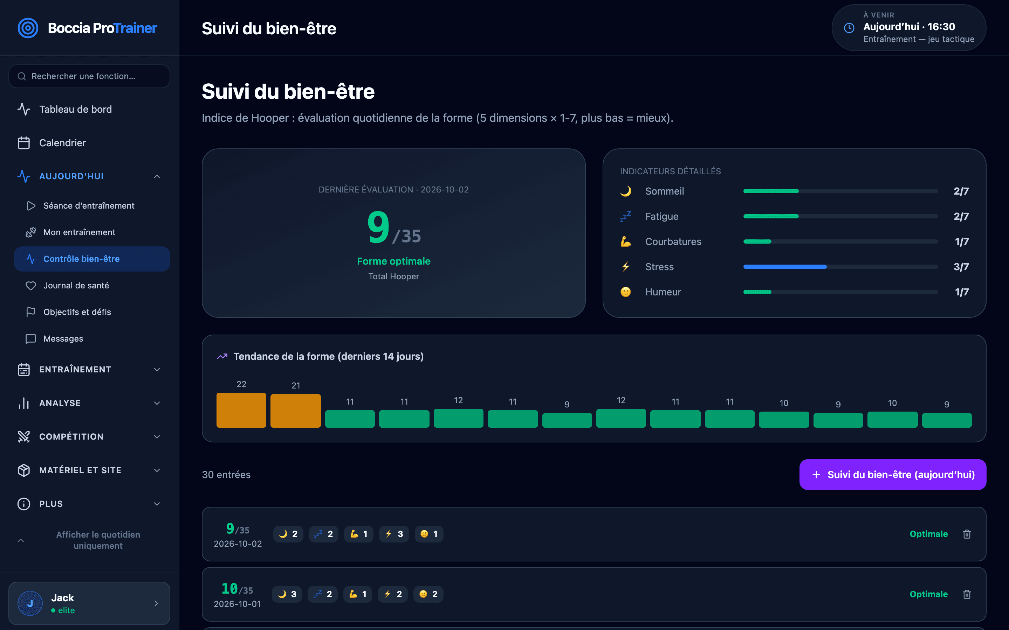The width and height of the screenshot is (1009, 630).
Task: Expand the Compétition section
Action: tap(89, 437)
